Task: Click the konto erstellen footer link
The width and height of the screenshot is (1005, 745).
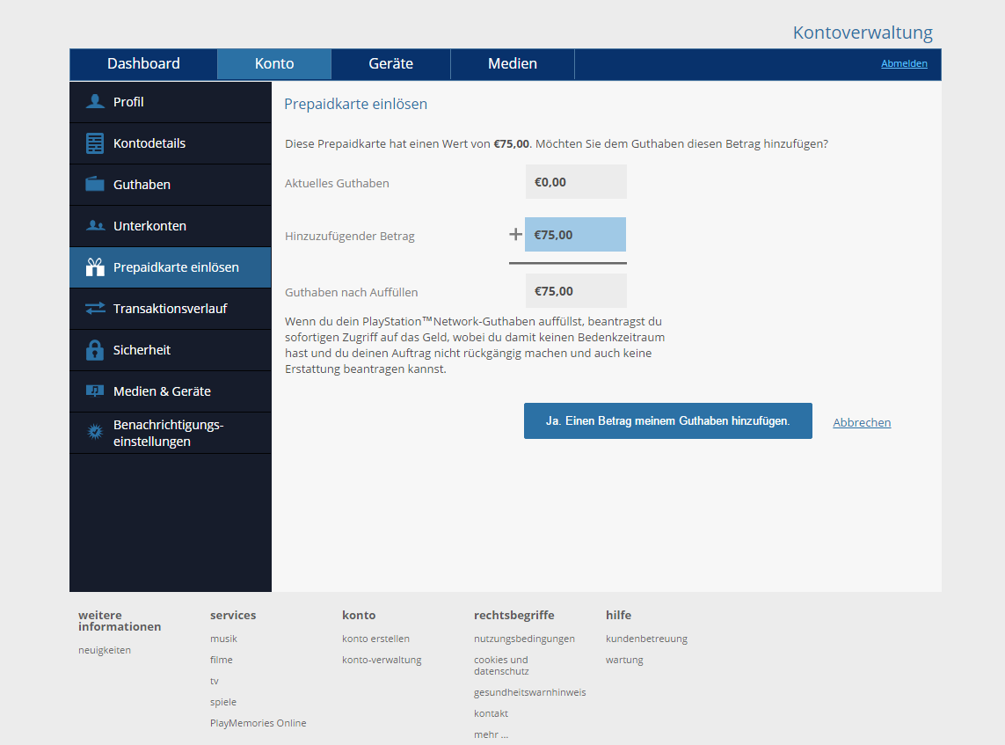Action: point(375,639)
